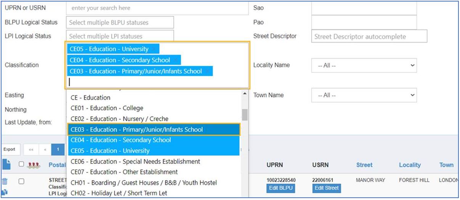This screenshot has height=200, width=460.
Task: Sort by the Locality column header
Action: (x=410, y=165)
